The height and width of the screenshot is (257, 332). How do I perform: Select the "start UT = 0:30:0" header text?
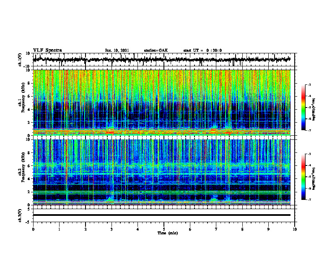(202, 50)
